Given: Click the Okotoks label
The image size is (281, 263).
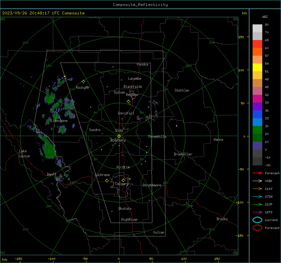Looking at the screenshot, I should tap(125, 209).
